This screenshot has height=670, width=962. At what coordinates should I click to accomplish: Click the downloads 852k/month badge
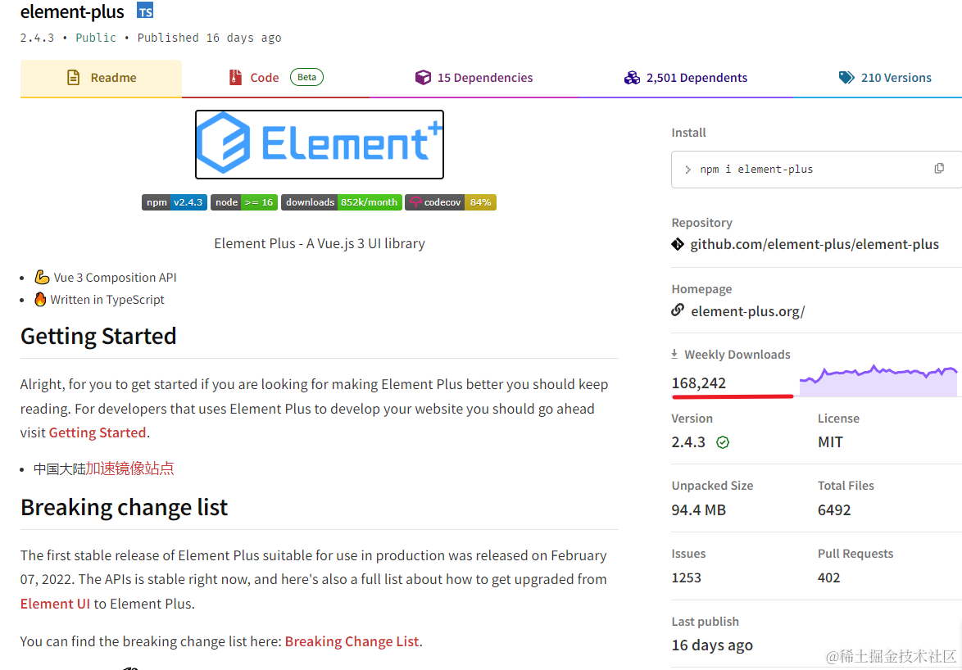(342, 202)
